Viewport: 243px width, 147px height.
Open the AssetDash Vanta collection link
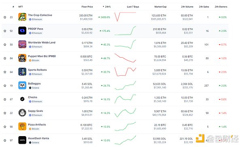tap(38, 139)
